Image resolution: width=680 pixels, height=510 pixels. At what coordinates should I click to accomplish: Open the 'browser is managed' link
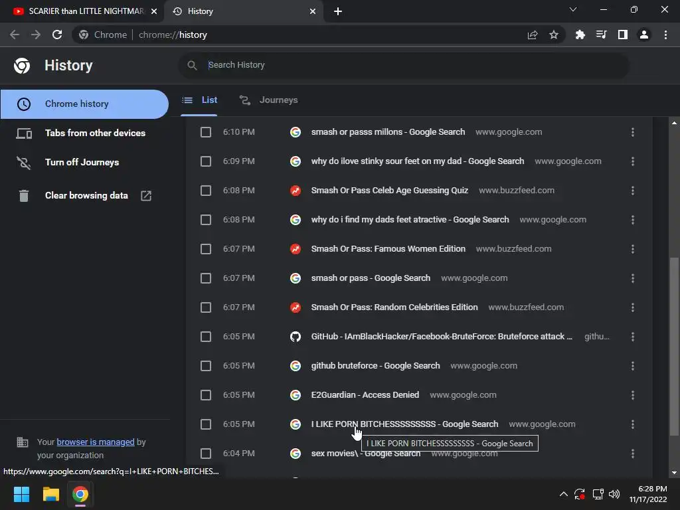click(x=96, y=442)
